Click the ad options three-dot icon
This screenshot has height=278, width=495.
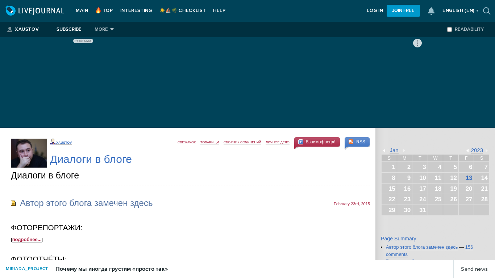click(417, 43)
